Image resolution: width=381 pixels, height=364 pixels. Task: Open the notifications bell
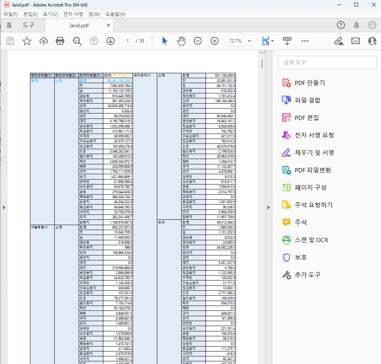pyautogui.click(x=356, y=25)
